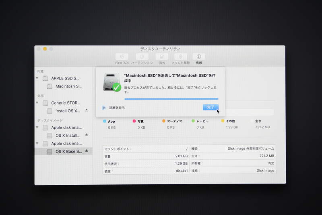This screenshot has width=322, height=215.
Task: Expand 詳細を表示 details disclosure triangle
Action: point(104,108)
